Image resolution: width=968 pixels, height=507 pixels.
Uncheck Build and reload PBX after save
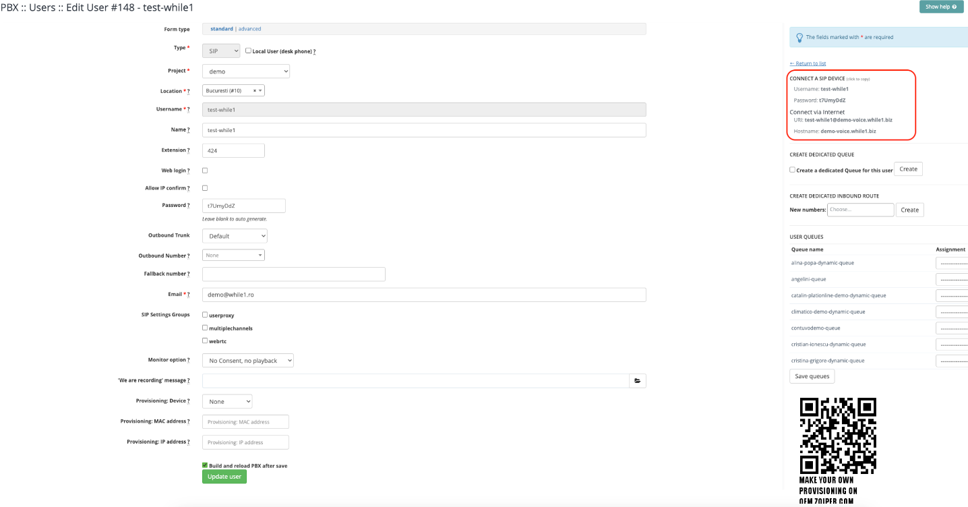[x=205, y=465]
